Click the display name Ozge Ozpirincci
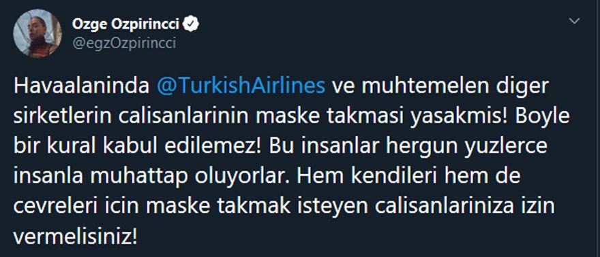Viewport: 600px width, 257px height. click(x=125, y=24)
